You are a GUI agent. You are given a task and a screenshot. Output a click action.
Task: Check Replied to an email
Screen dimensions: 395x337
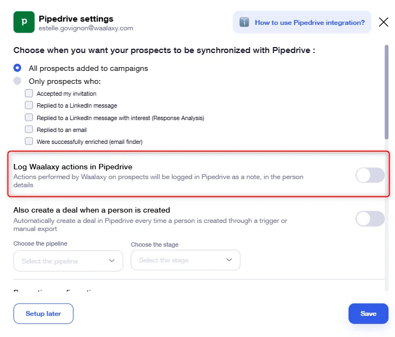(29, 129)
